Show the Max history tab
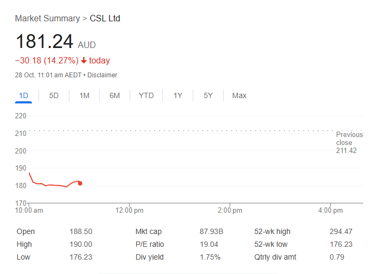 (x=239, y=95)
